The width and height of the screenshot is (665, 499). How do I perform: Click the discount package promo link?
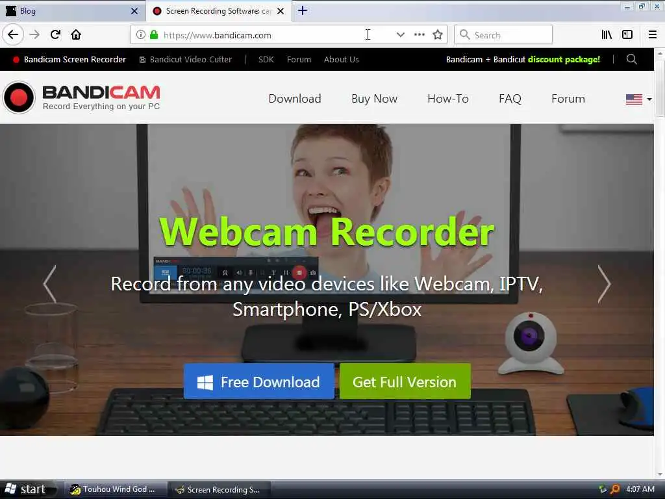click(x=523, y=59)
